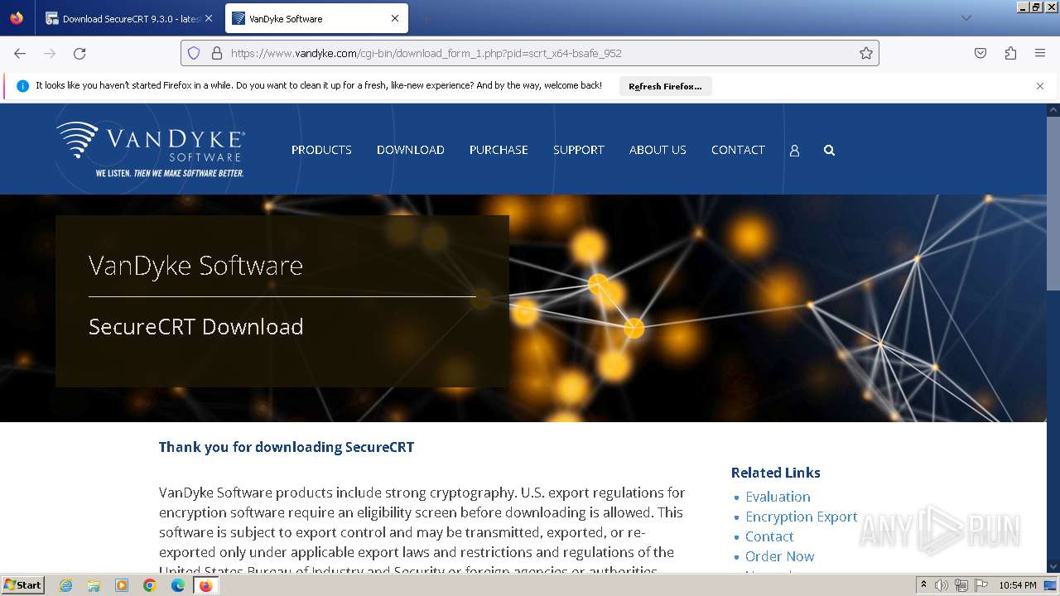Click the user account icon

tap(794, 151)
